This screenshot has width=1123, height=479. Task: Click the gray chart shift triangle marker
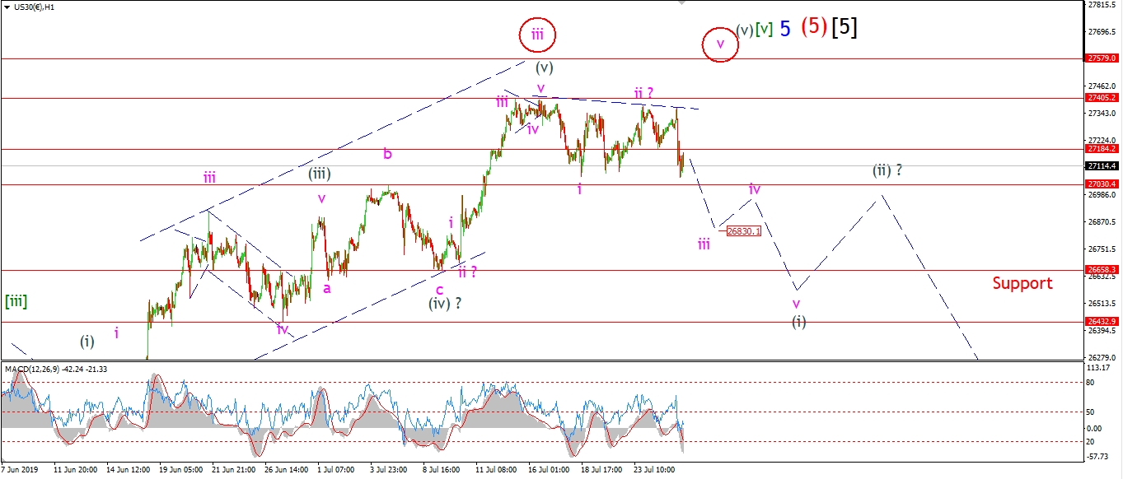click(x=681, y=3)
